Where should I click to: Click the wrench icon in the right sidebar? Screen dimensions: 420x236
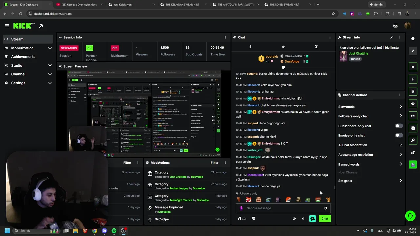pos(413,140)
